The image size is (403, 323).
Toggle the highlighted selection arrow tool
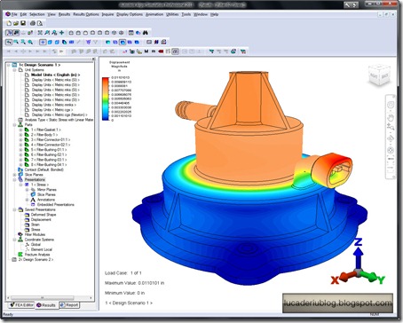(x=9, y=42)
